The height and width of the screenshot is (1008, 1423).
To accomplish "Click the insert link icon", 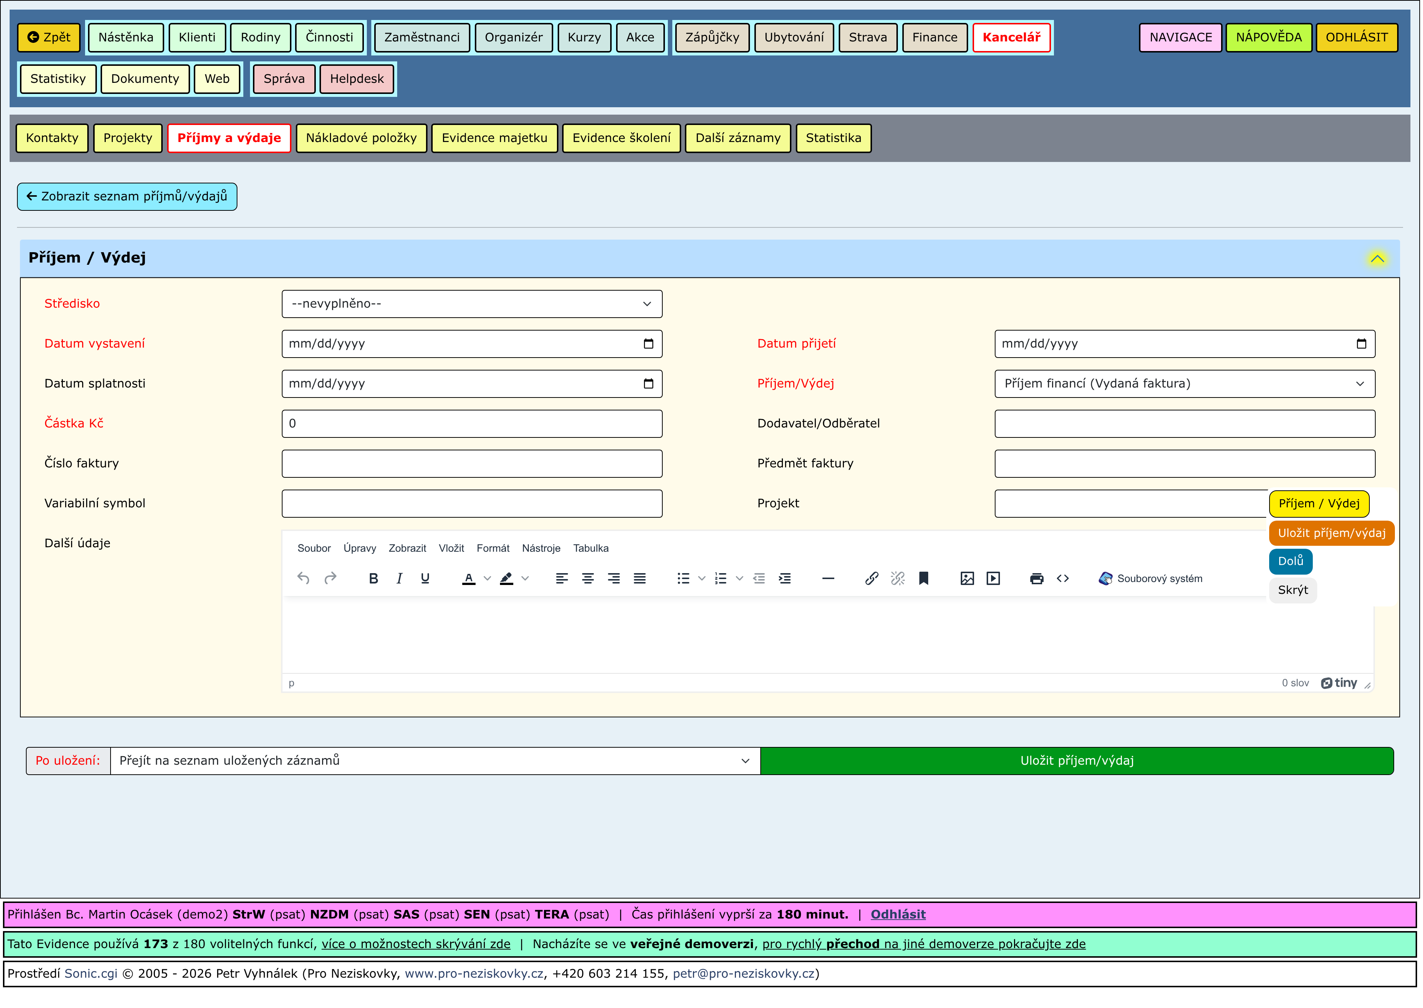I will [872, 579].
